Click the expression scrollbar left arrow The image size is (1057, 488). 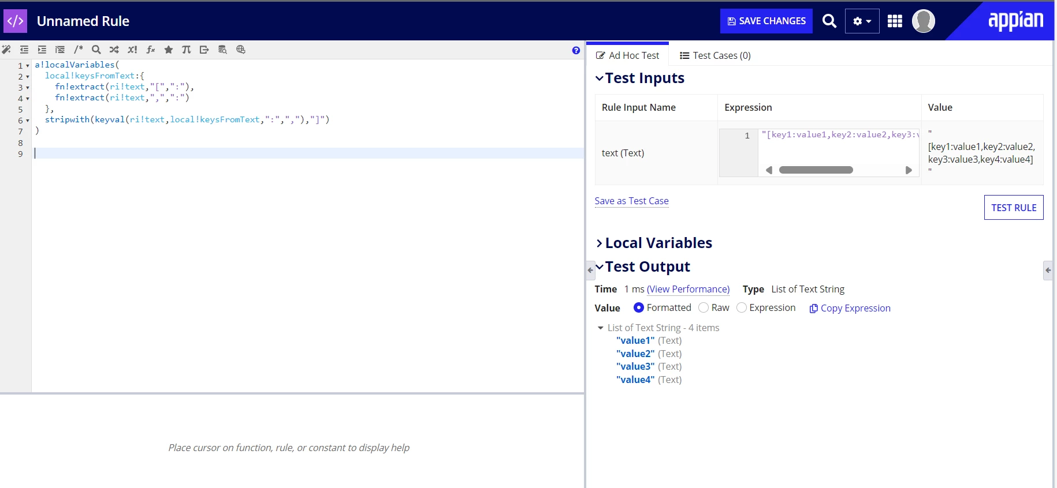[x=769, y=170]
